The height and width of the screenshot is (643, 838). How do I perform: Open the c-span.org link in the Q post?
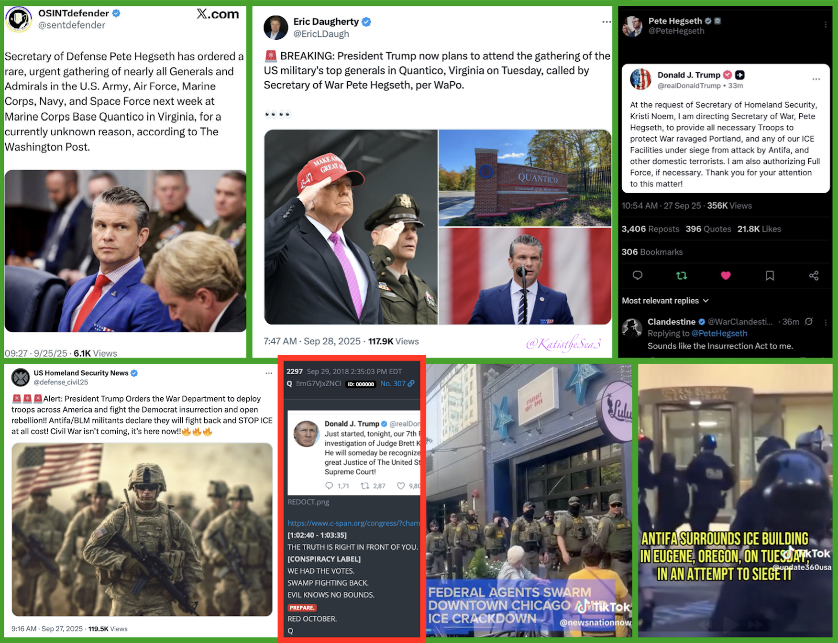pos(353,523)
